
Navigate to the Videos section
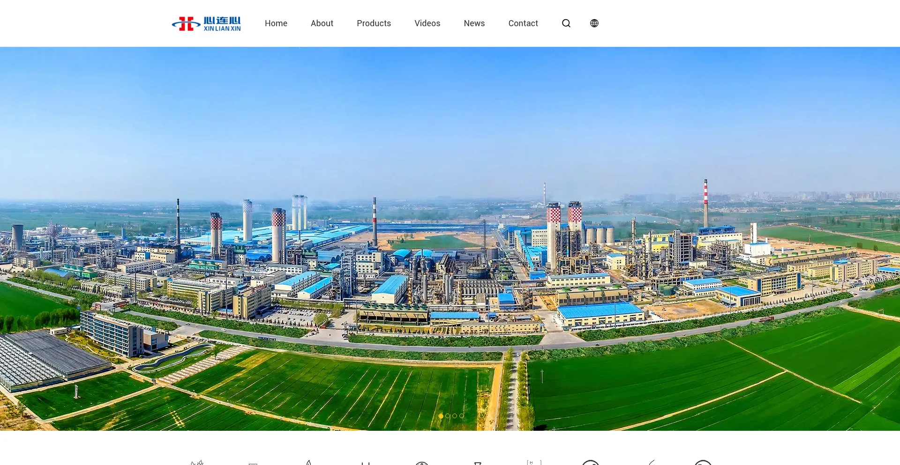[427, 23]
